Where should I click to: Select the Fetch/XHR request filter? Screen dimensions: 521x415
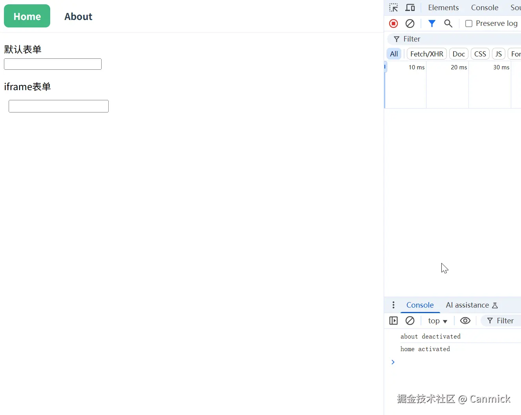(426, 54)
